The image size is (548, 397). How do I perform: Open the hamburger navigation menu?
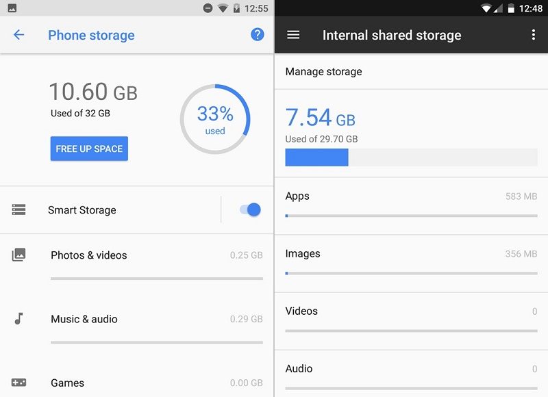pyautogui.click(x=293, y=35)
